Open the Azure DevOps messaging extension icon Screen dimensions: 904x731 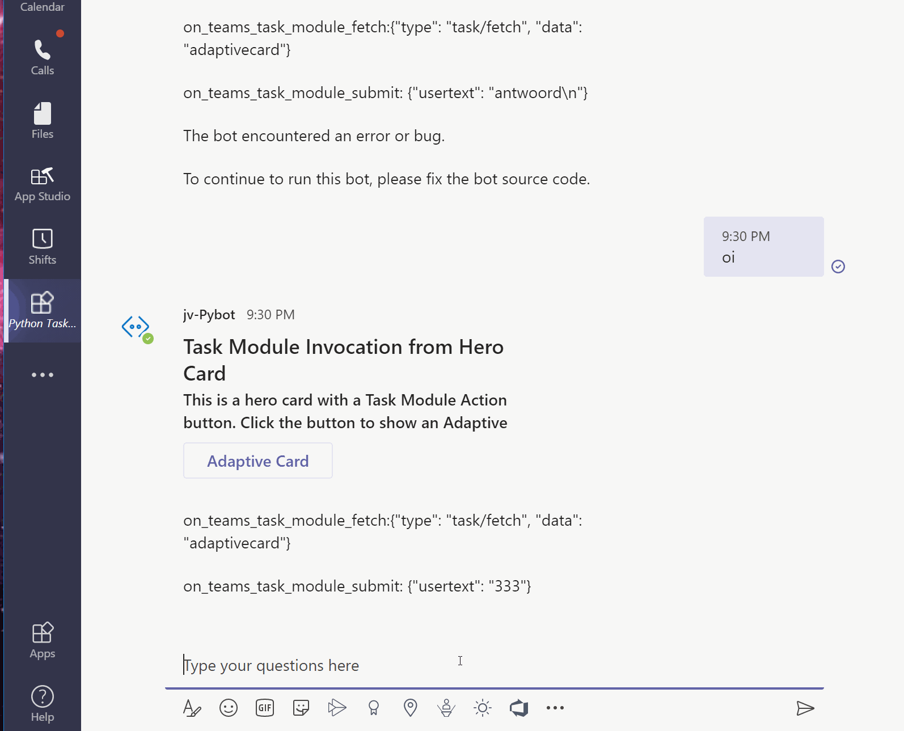click(519, 708)
